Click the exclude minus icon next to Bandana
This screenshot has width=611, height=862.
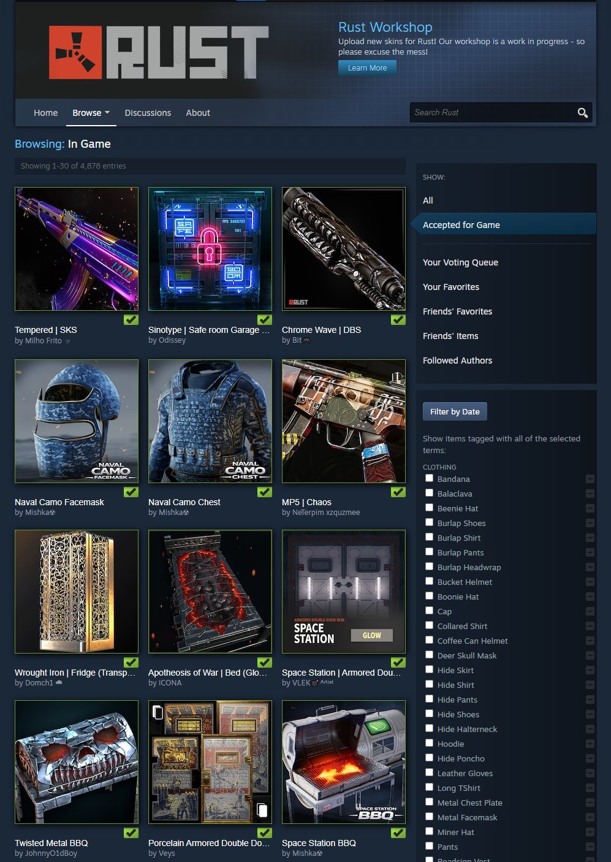point(590,479)
